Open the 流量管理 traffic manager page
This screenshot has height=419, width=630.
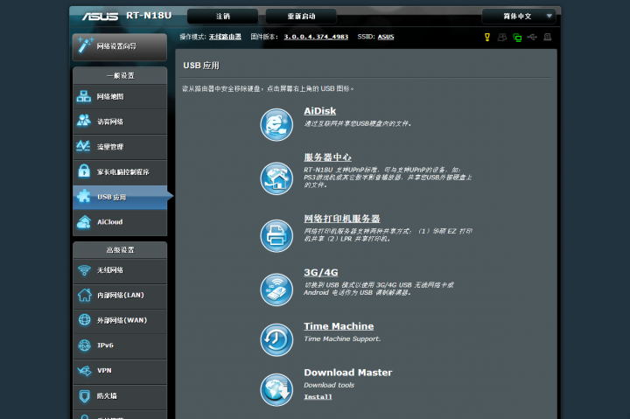[x=120, y=147]
